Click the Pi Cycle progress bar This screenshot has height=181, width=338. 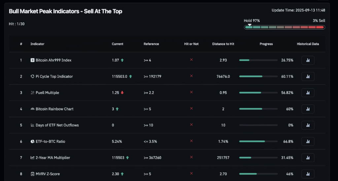pos(258,77)
